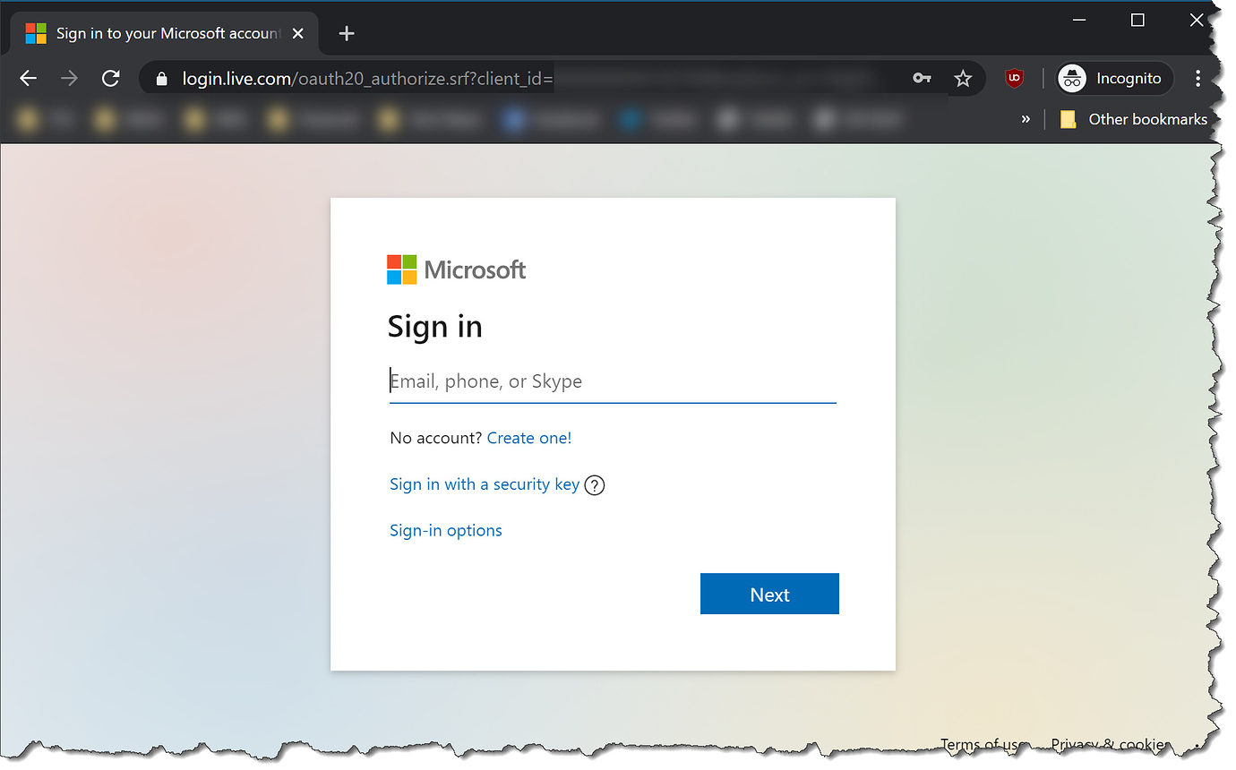
Task: Click 'Sign in with a security key'
Action: coord(485,484)
